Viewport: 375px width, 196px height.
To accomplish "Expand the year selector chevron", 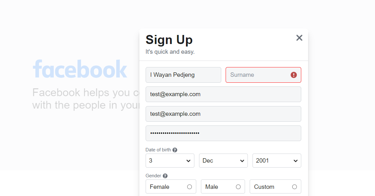I will pyautogui.click(x=295, y=160).
